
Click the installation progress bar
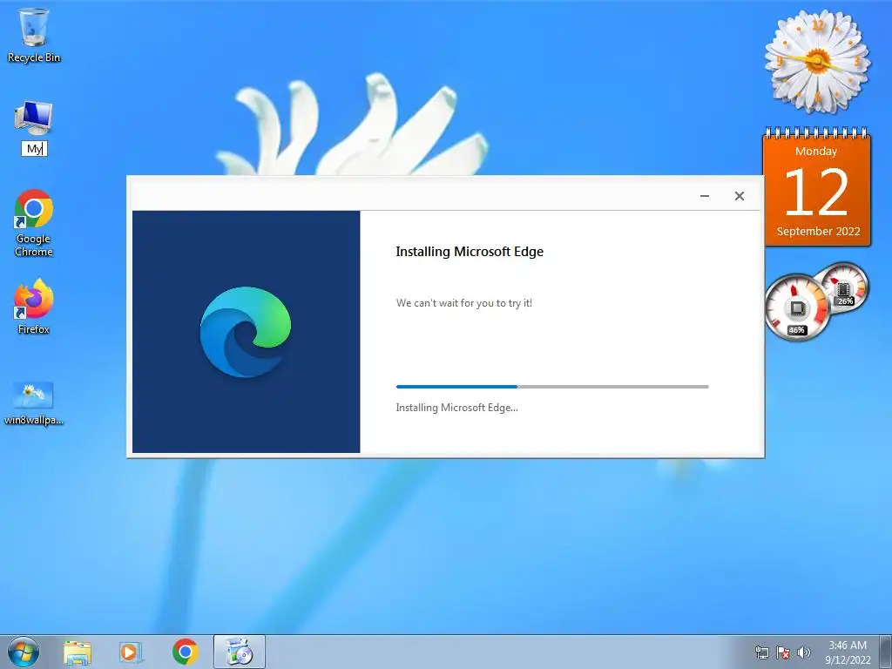[x=552, y=387]
